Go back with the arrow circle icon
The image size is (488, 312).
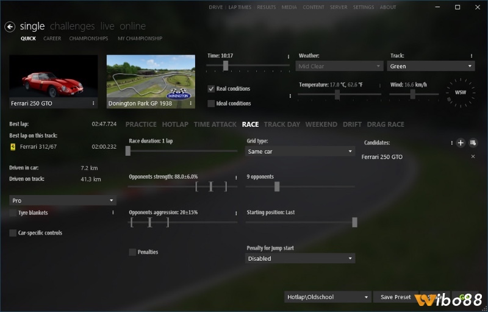(x=10, y=27)
